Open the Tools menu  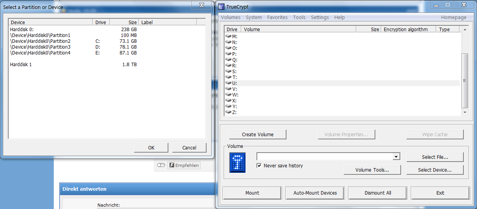click(299, 17)
